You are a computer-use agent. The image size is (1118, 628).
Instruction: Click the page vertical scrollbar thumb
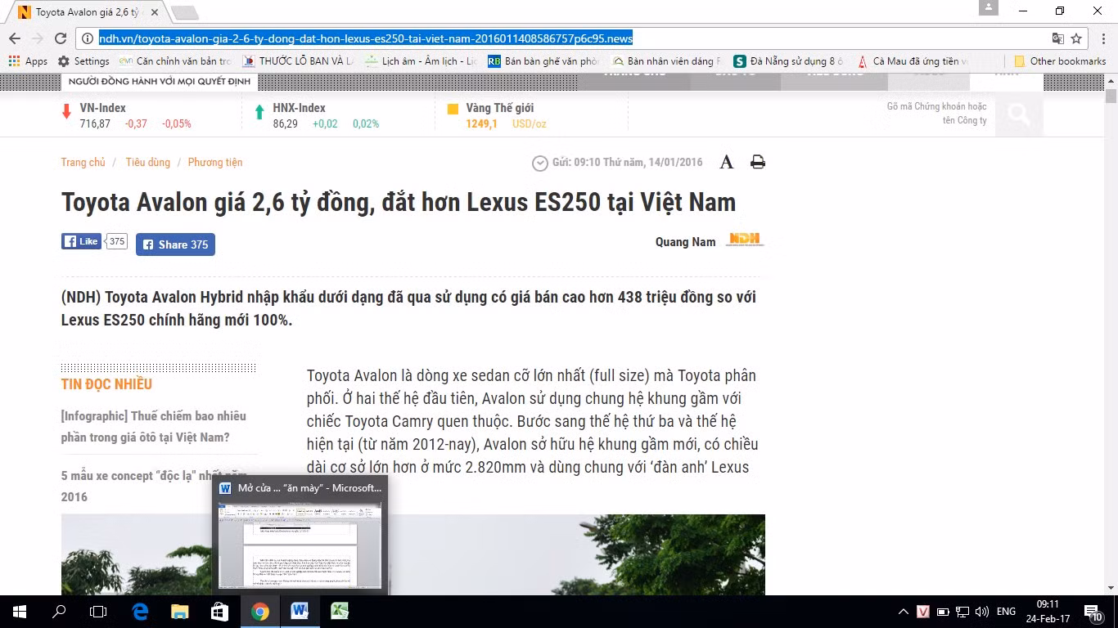pyautogui.click(x=1111, y=97)
